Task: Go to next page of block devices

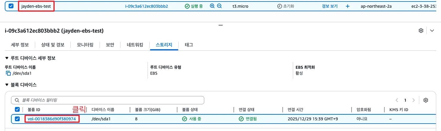Action: [x=414, y=100]
